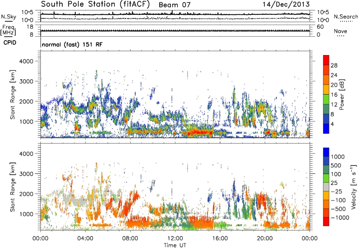Click the '-500' label on Velocity colorbar
The width and height of the screenshot is (358, 248).
pyautogui.click(x=338, y=209)
